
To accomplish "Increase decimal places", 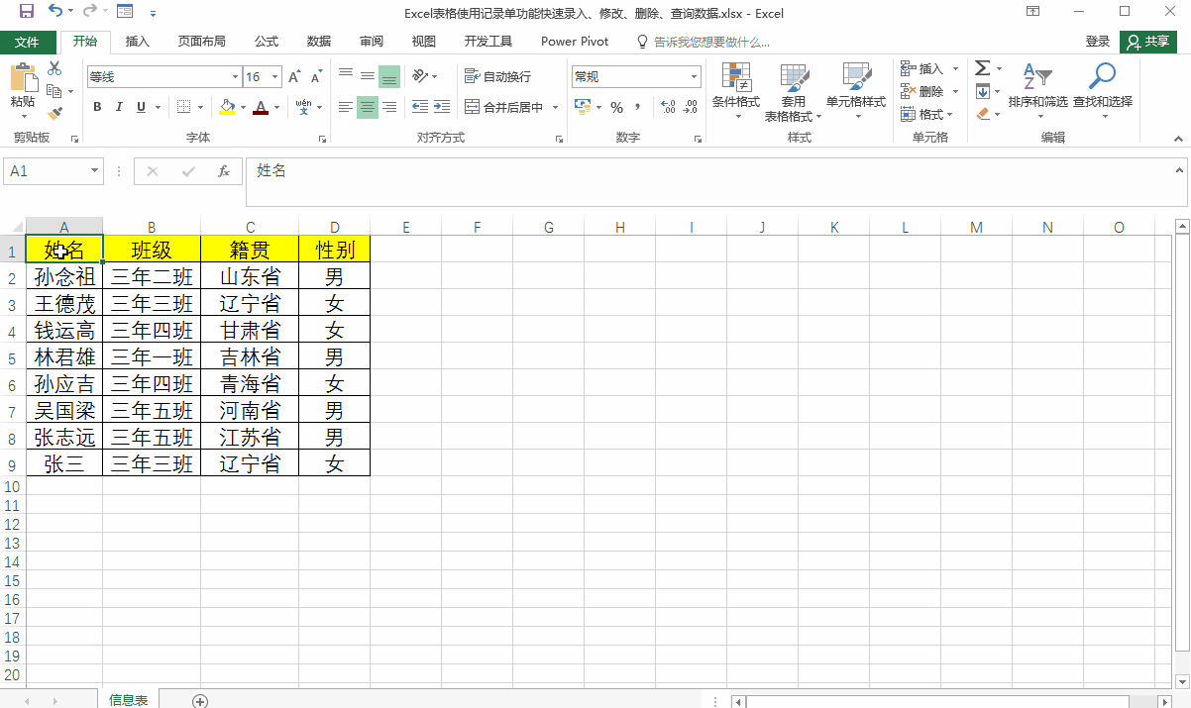I will coord(668,107).
